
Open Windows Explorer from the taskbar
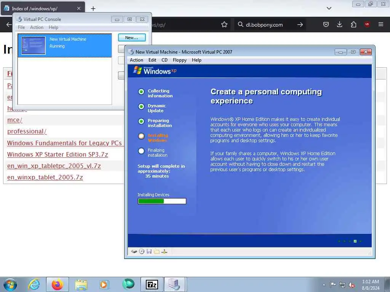(81, 284)
